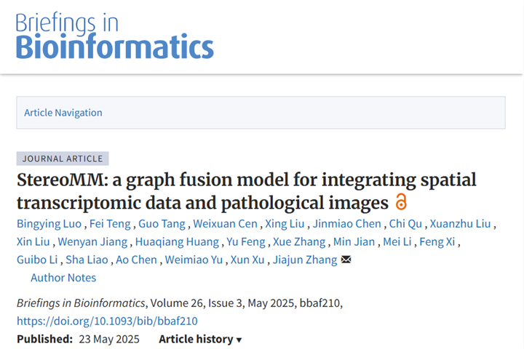The image size is (524, 349).
Task: Expand Author Notes
Action: pos(63,278)
